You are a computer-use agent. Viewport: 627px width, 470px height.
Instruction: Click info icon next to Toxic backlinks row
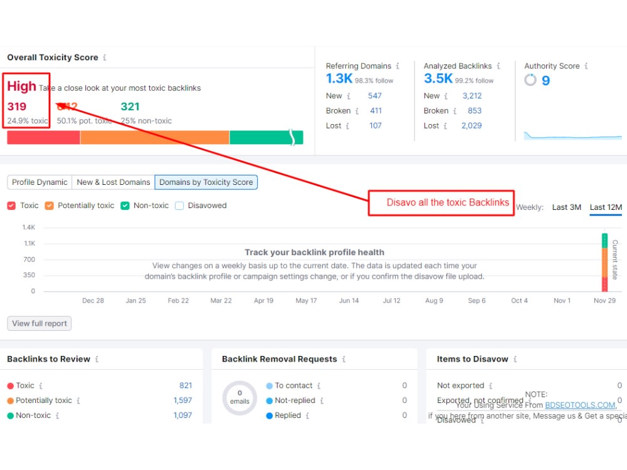pos(41,385)
